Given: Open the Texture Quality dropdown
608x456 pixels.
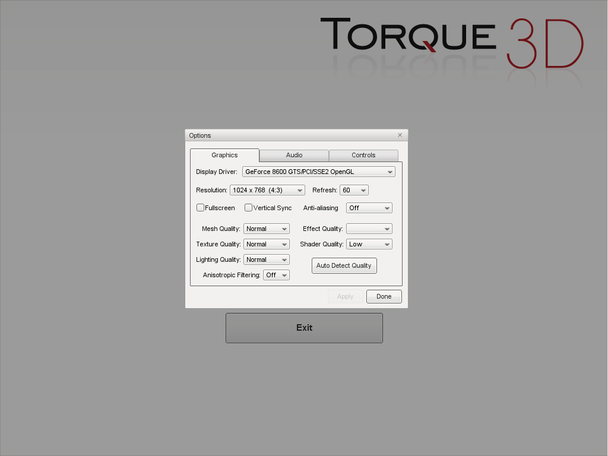Looking at the screenshot, I should pos(266,245).
